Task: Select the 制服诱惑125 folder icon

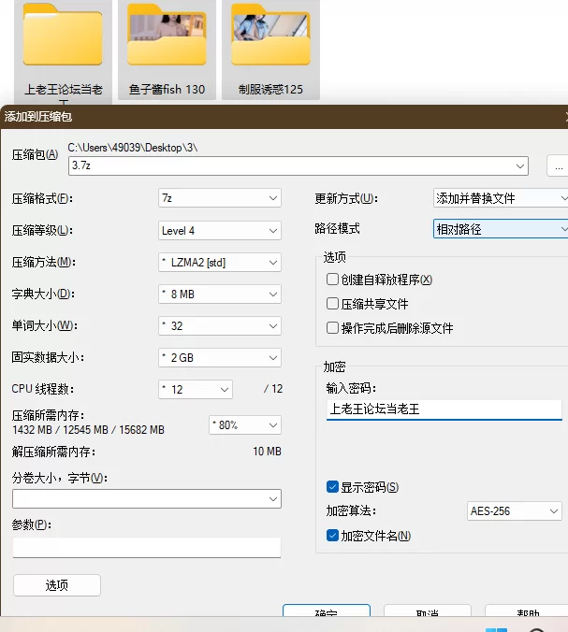Action: click(x=270, y=37)
